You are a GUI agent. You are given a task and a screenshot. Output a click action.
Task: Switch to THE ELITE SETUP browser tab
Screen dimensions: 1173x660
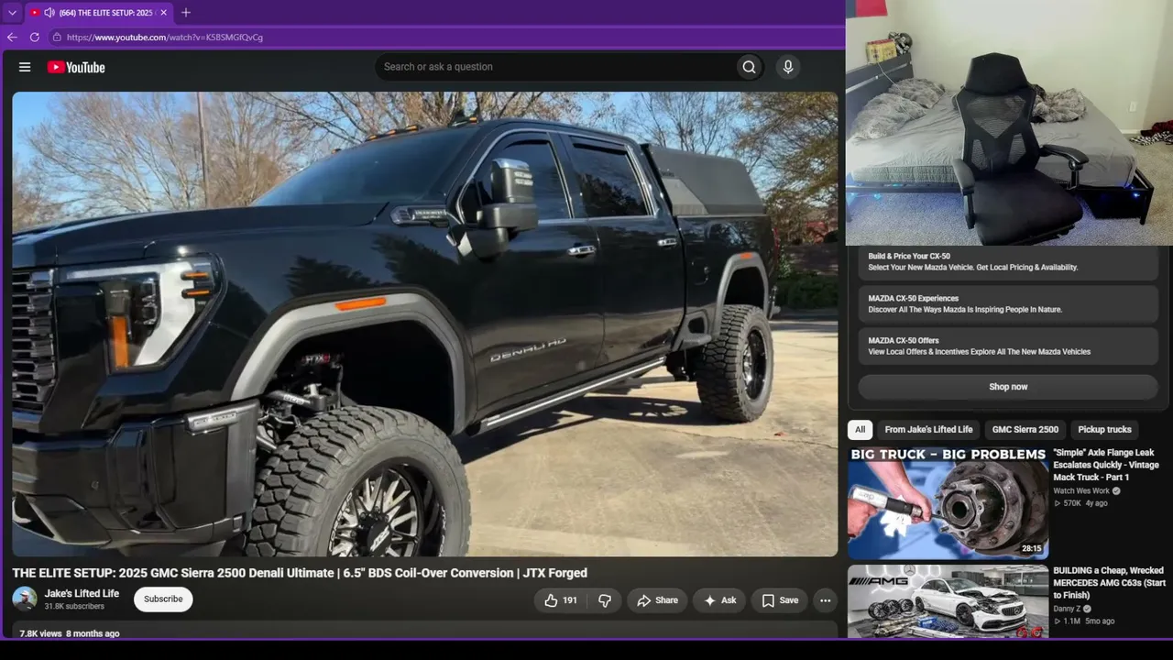(x=98, y=13)
